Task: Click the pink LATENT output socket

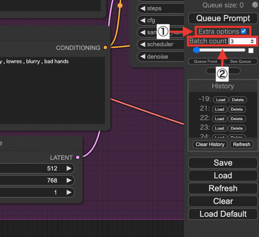Action: pyautogui.click(x=78, y=157)
